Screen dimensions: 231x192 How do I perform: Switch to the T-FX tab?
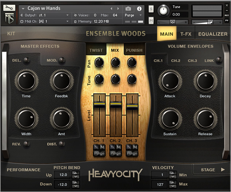[186, 34]
